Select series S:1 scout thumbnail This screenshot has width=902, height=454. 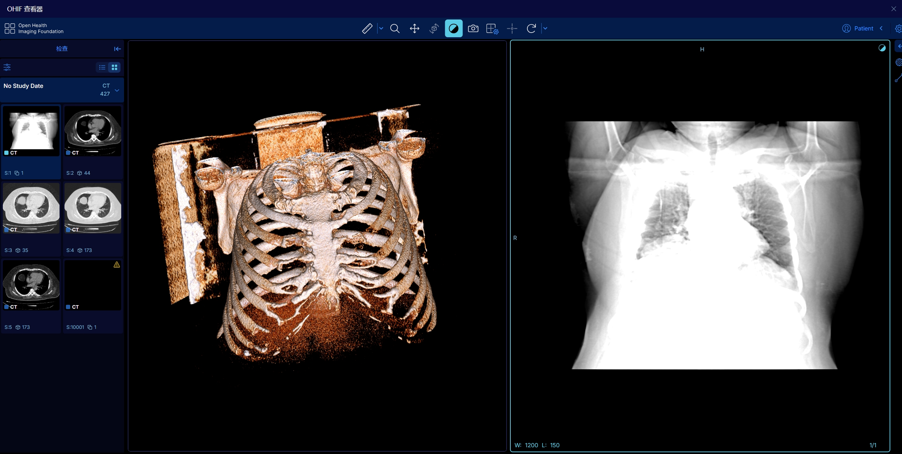coord(31,131)
